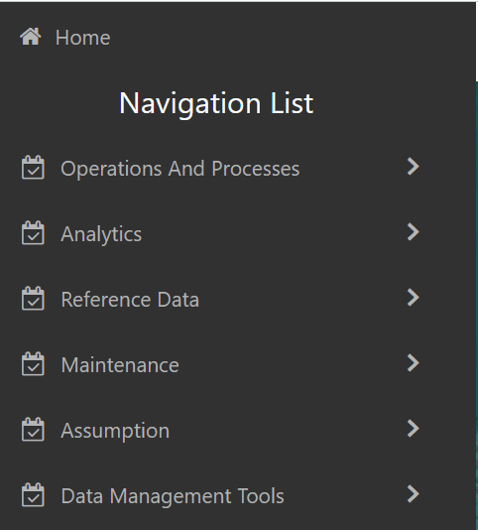Click calendar icon beside Data Management Tools
Image resolution: width=478 pixels, height=530 pixels.
click(33, 495)
